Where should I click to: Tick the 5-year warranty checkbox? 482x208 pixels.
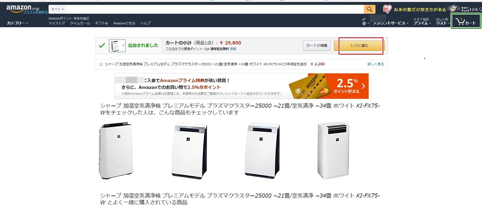(x=101, y=64)
